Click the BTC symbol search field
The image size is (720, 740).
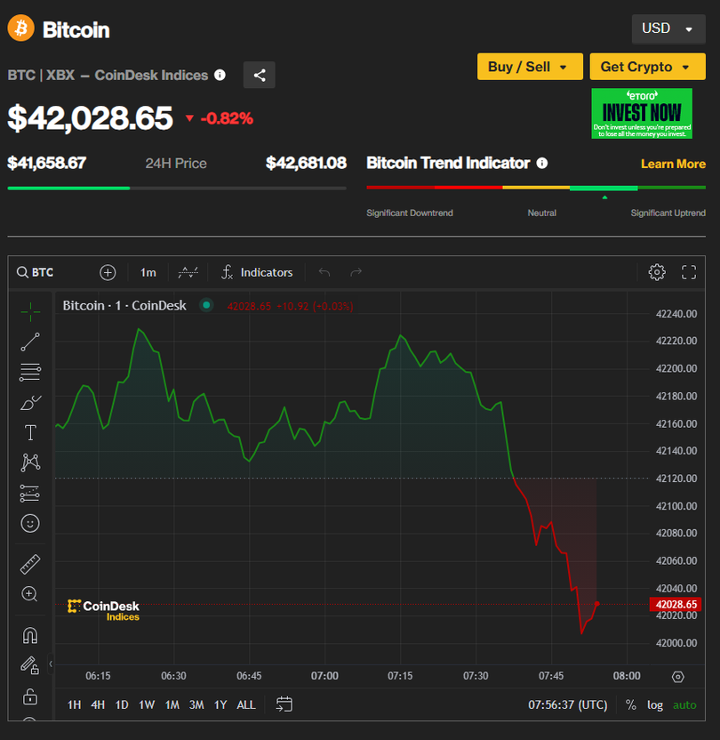point(53,272)
